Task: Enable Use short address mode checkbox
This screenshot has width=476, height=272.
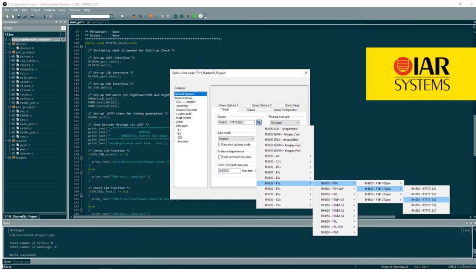Action: point(220,144)
